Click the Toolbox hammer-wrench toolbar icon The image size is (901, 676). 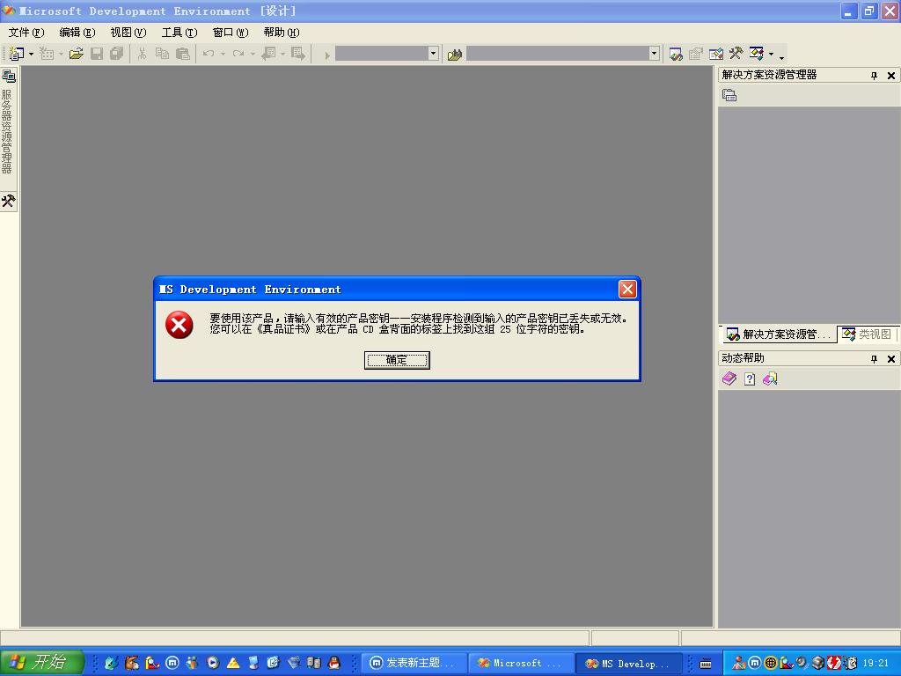pyautogui.click(x=736, y=54)
